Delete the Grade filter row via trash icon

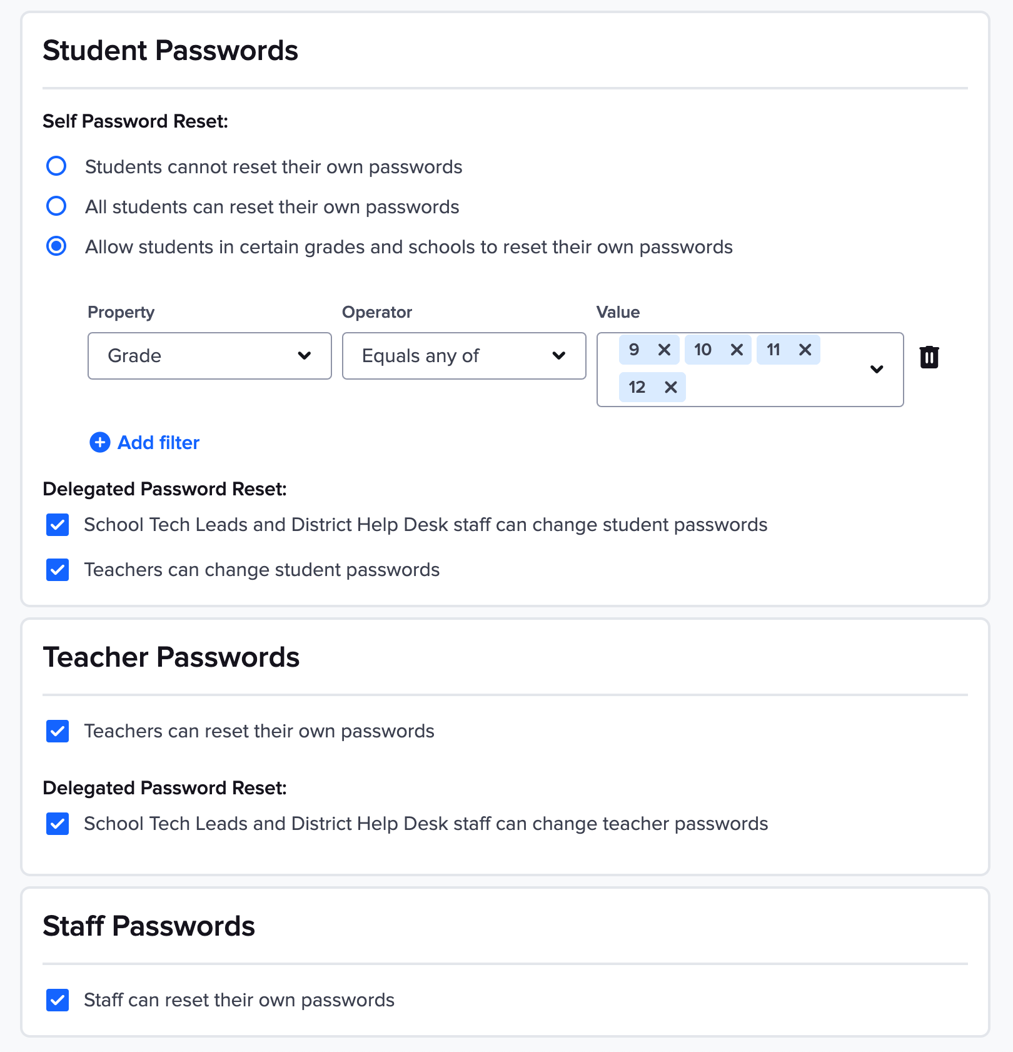click(929, 357)
